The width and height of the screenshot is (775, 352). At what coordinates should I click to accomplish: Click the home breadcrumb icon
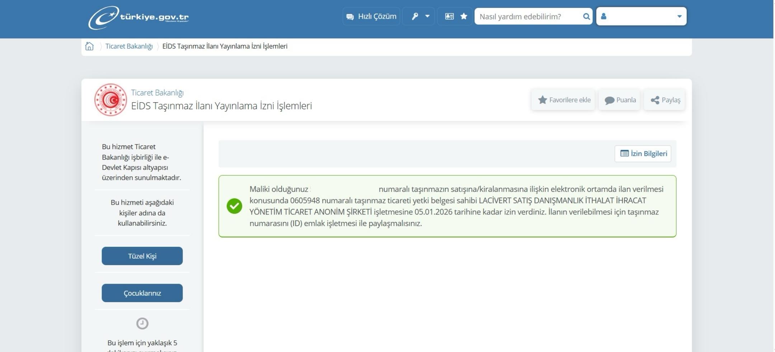pos(89,46)
